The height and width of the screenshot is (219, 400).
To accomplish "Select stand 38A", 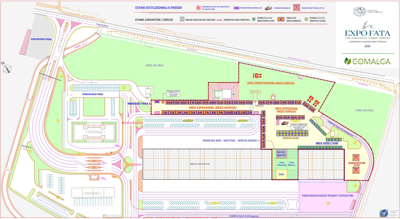I will click(263, 114).
